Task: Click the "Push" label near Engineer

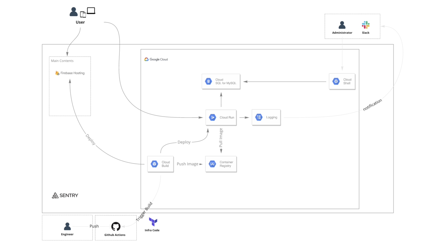Action: (94, 226)
